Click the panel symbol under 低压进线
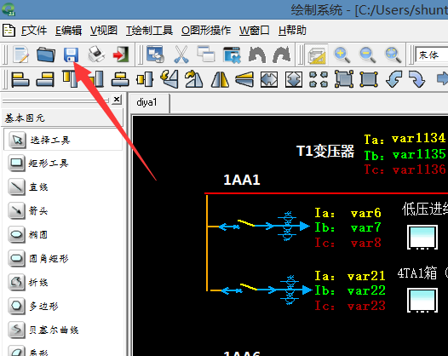The width and height of the screenshot is (448, 356). tap(422, 237)
